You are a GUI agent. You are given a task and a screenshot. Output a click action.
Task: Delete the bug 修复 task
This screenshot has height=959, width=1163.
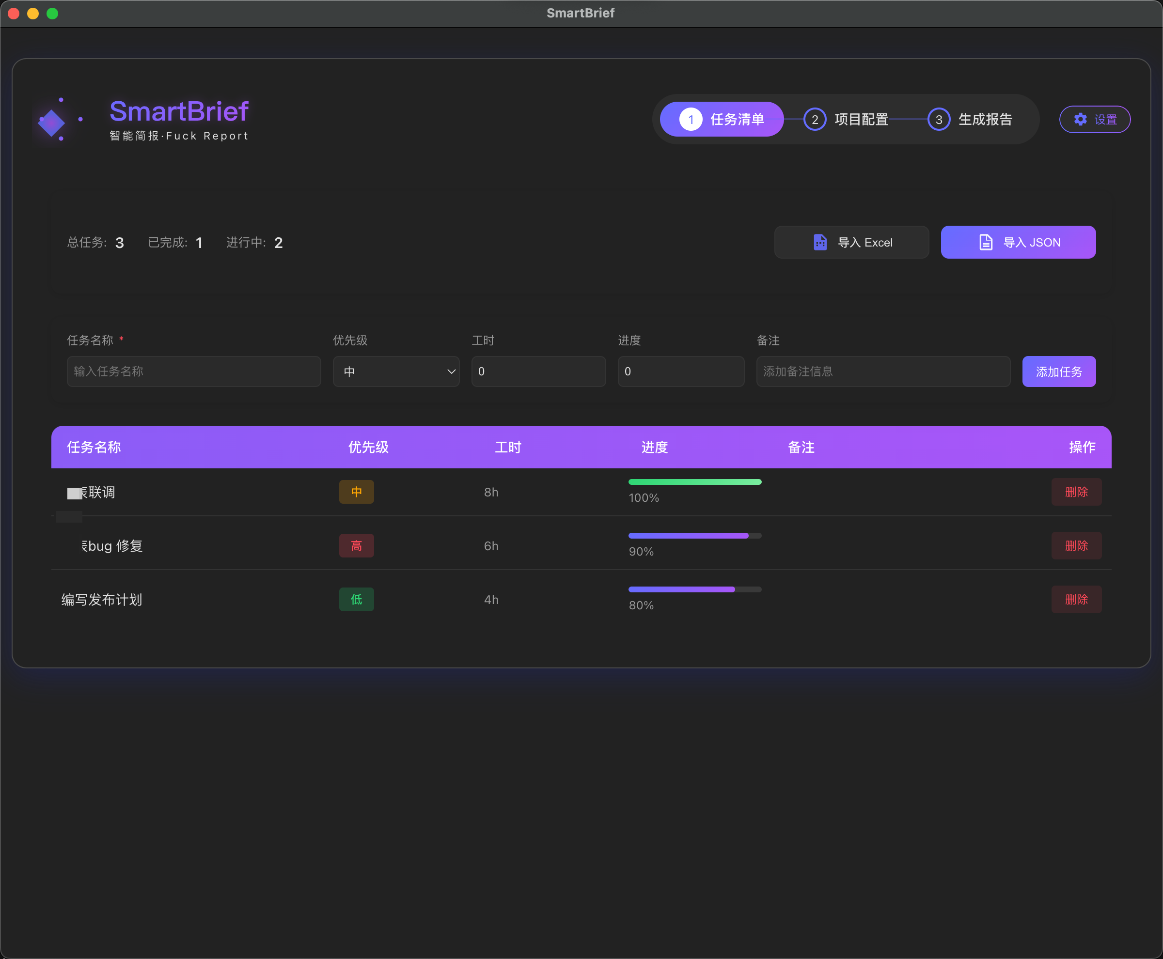[x=1076, y=546]
